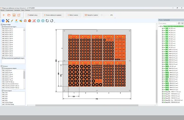Toggle checkbox for Ввод 001 row
184x120 pixels.
(162, 94)
